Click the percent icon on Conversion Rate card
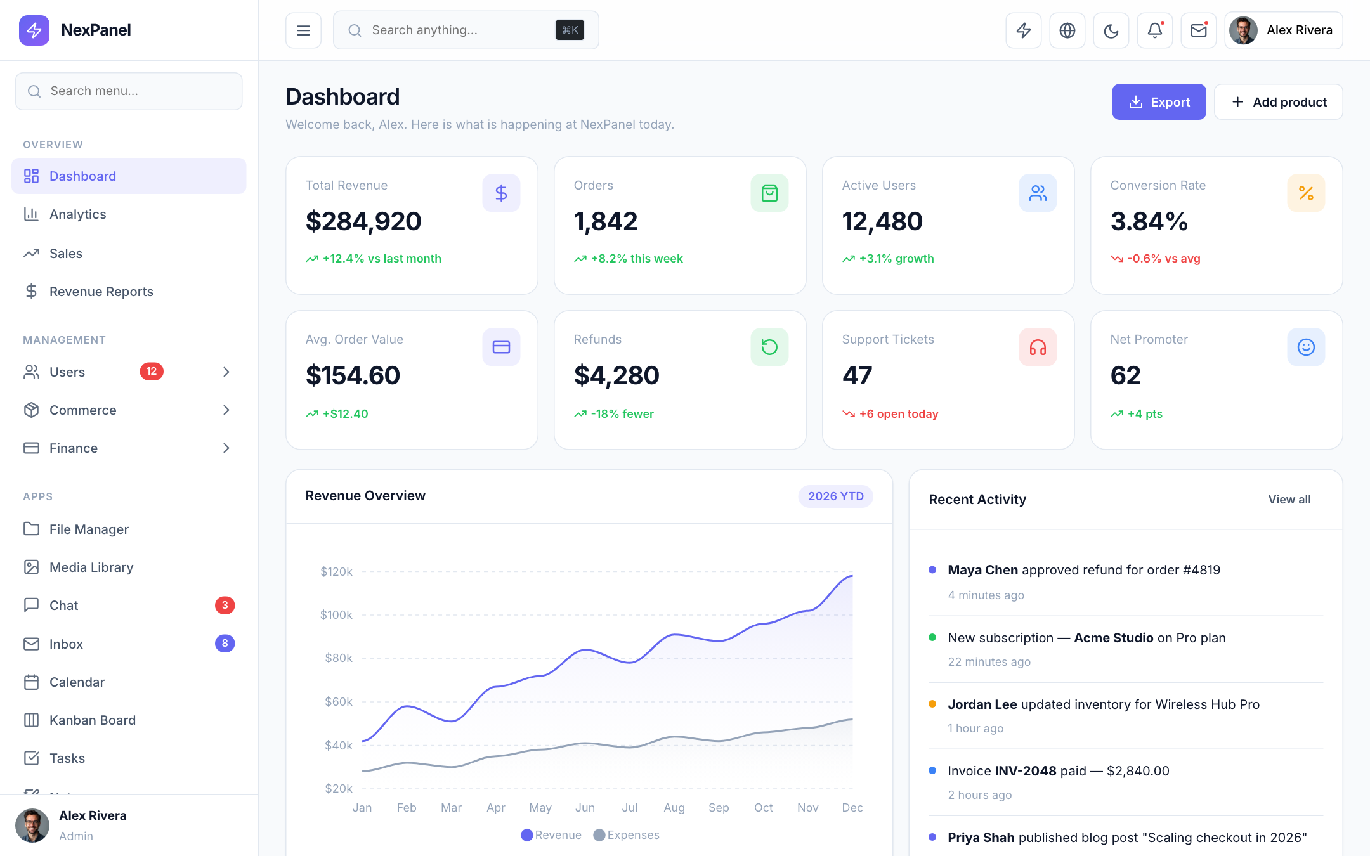 (1306, 193)
